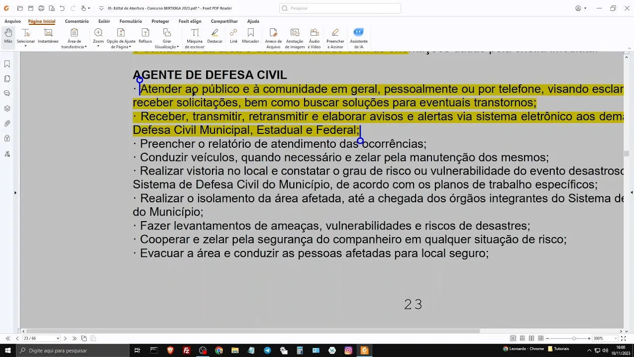
Task: Expand the left navigation panel arrow
Action: [15, 192]
